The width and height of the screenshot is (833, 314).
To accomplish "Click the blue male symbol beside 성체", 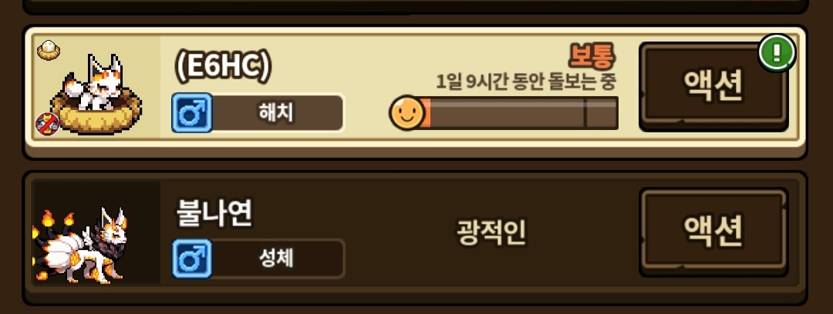I will 192,259.
